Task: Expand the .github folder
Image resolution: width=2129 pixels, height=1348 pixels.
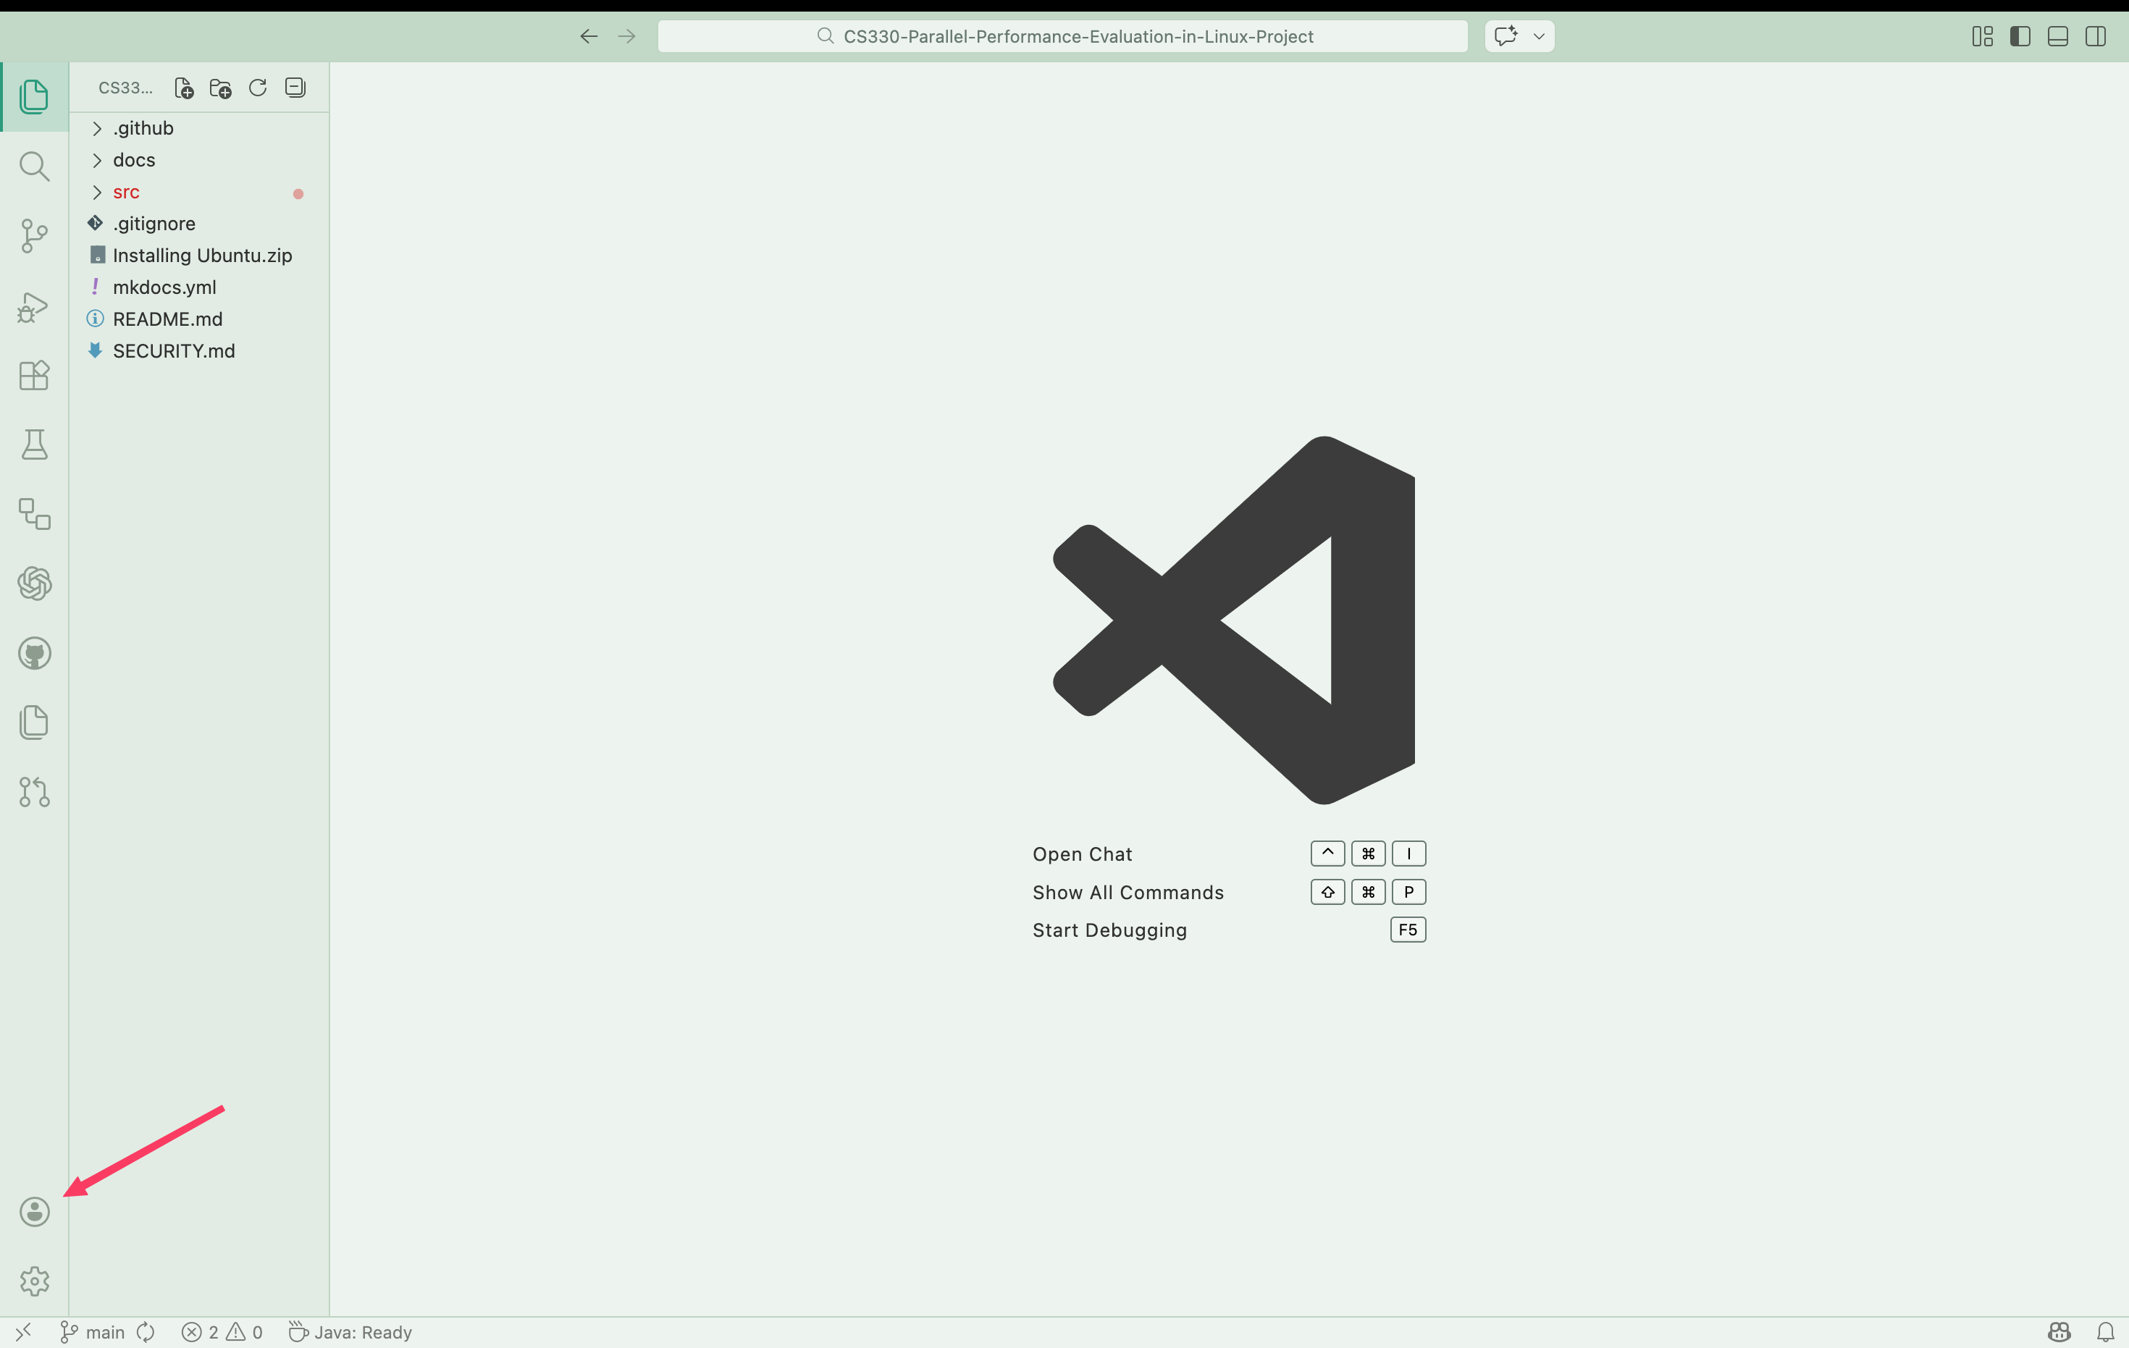Action: 199,128
